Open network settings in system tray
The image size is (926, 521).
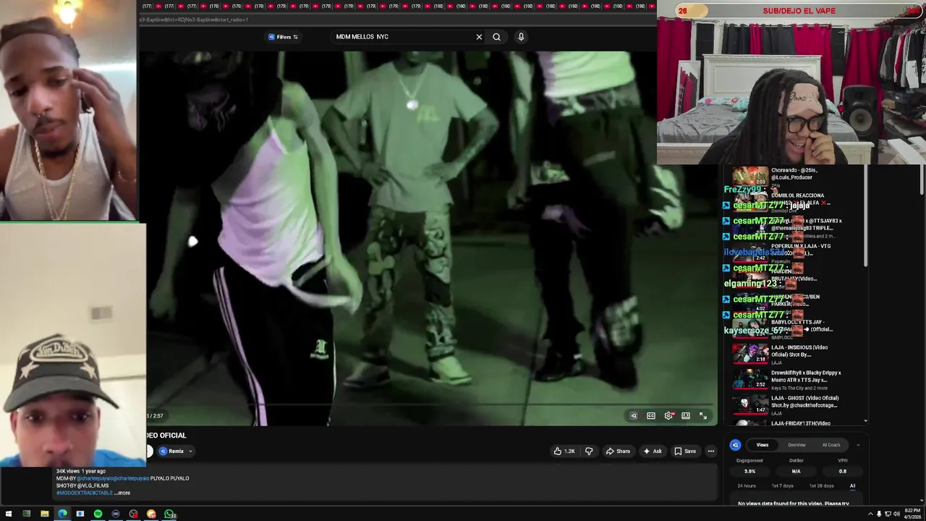(x=888, y=514)
